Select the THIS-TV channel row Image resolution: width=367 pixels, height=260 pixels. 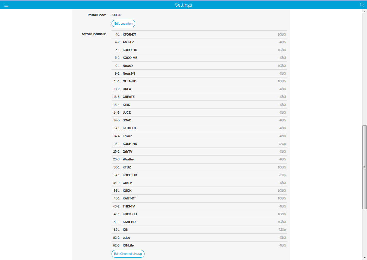[x=199, y=206]
